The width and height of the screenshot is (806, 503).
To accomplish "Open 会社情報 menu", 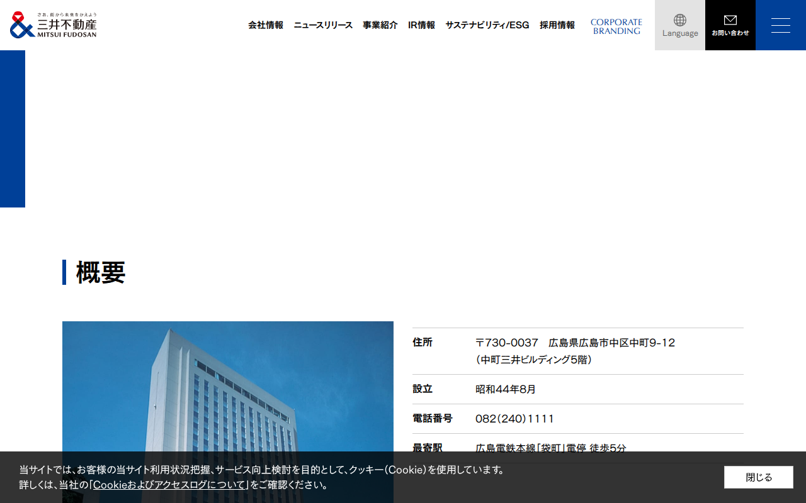I will point(266,25).
